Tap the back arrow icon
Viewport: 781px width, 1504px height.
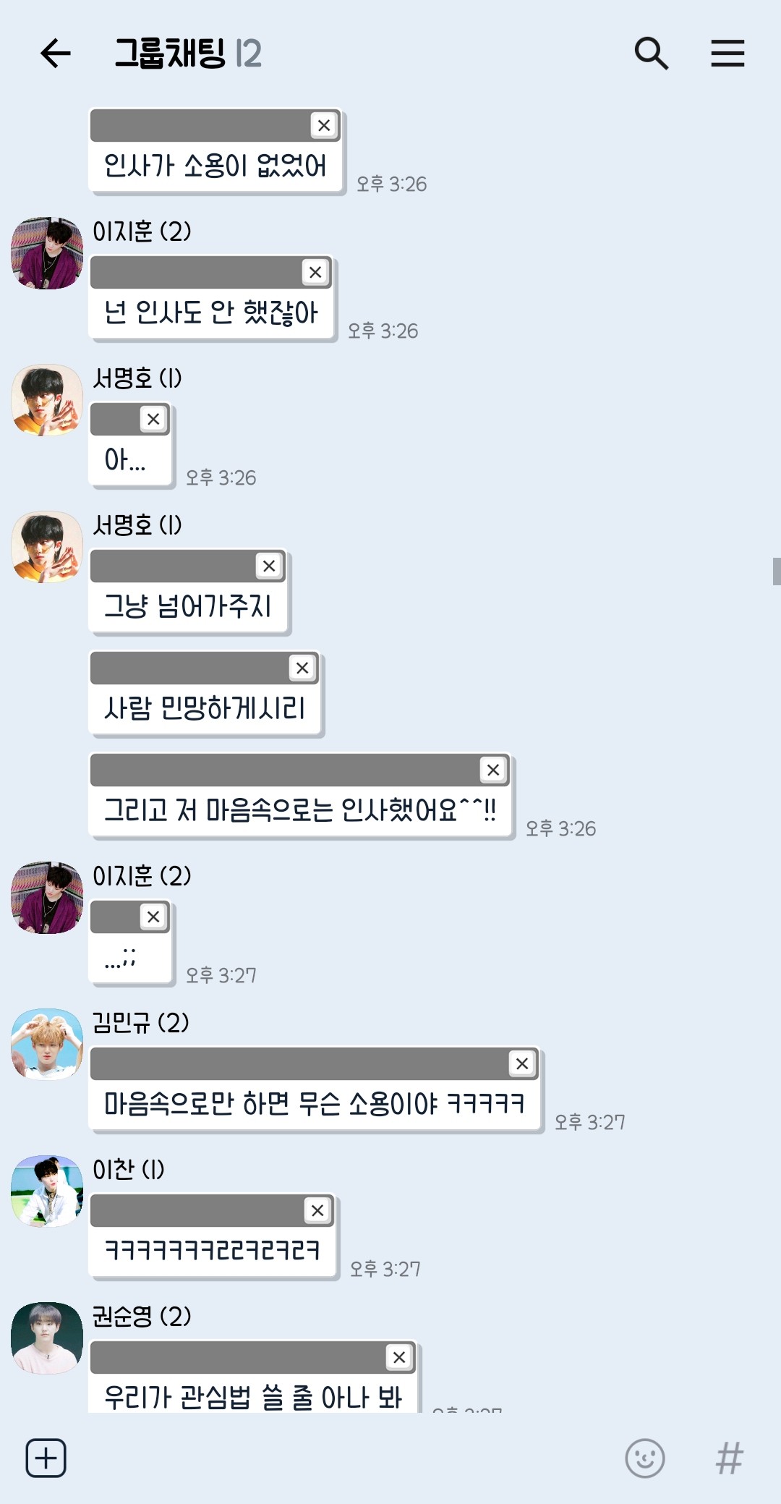(55, 54)
